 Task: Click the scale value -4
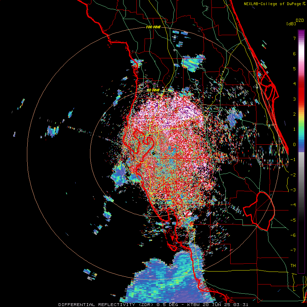pos(293,205)
